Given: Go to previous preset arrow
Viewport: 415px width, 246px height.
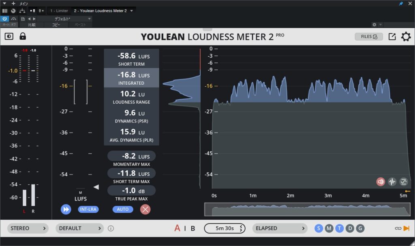Looking at the screenshot, I should coord(29,19).
